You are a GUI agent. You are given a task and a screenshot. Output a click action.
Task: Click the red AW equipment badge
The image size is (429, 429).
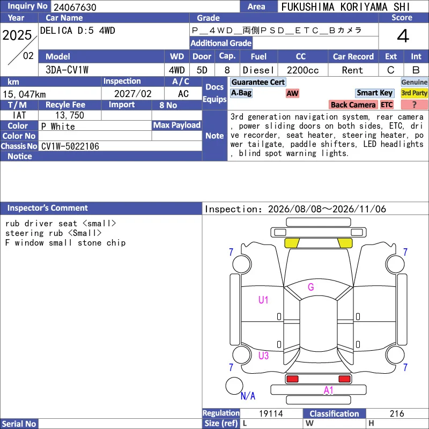[292, 93]
